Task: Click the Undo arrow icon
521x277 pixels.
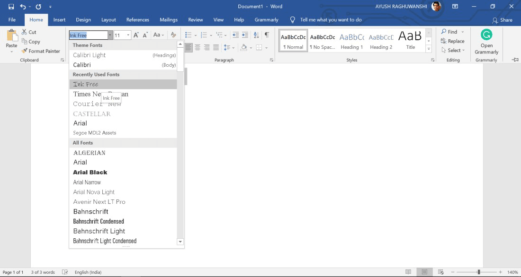Action: 23,7
